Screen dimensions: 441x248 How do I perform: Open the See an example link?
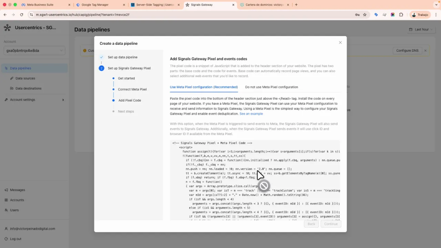point(251,114)
